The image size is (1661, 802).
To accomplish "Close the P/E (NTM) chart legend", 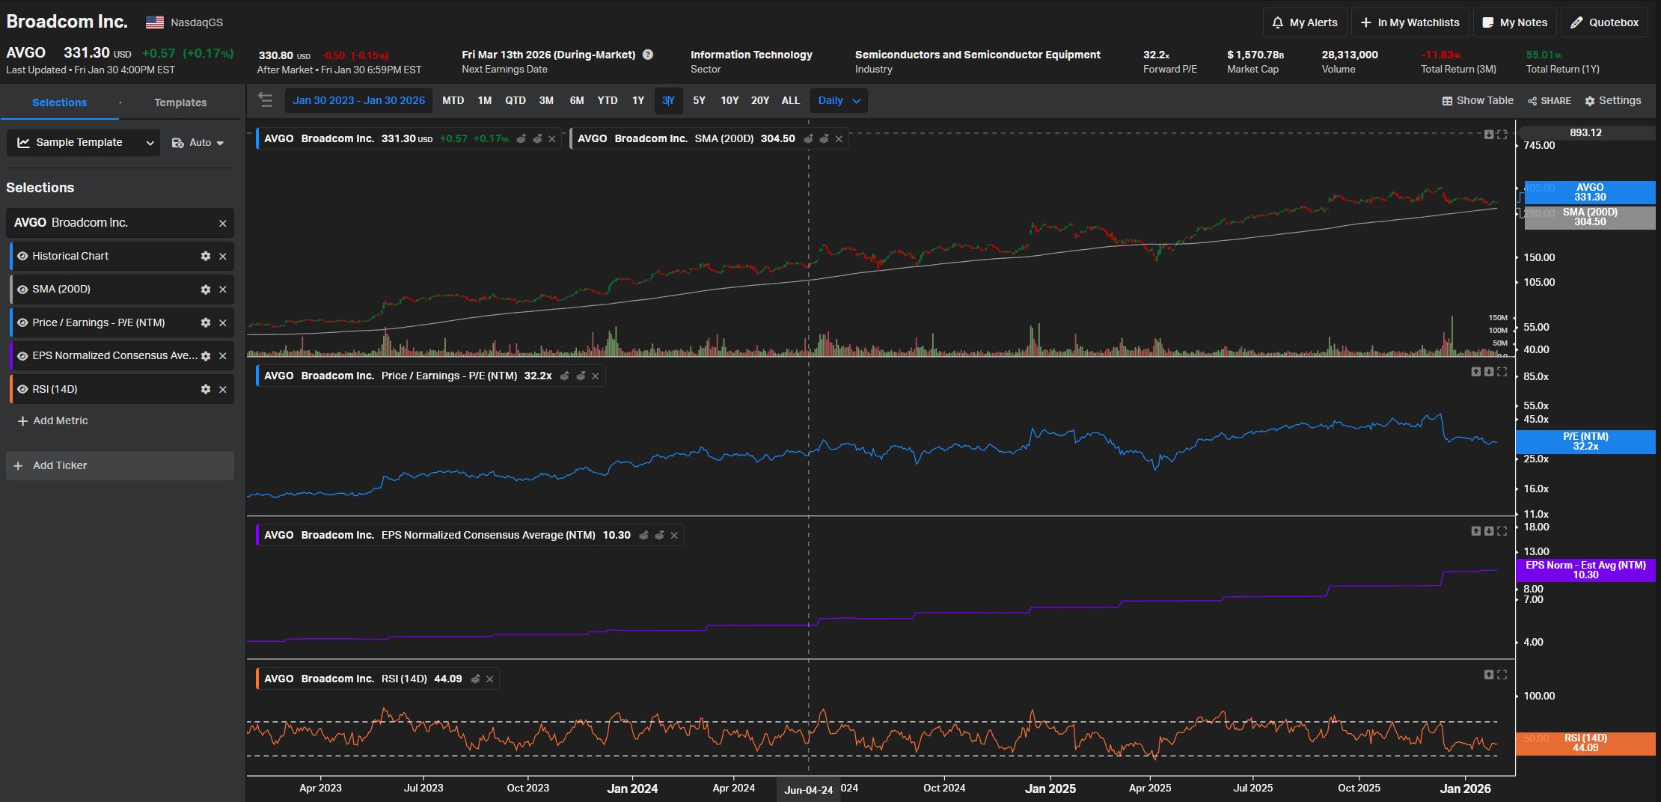I will [x=596, y=376].
